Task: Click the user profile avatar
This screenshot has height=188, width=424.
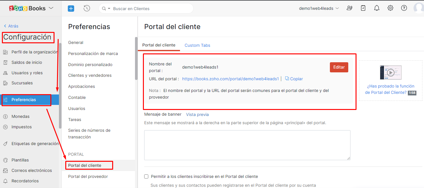Action: [x=419, y=8]
